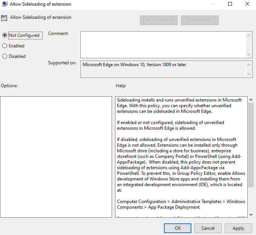This screenshot has height=235, width=256.
Task: Click the Supported on text field
Action: pos(163,69)
